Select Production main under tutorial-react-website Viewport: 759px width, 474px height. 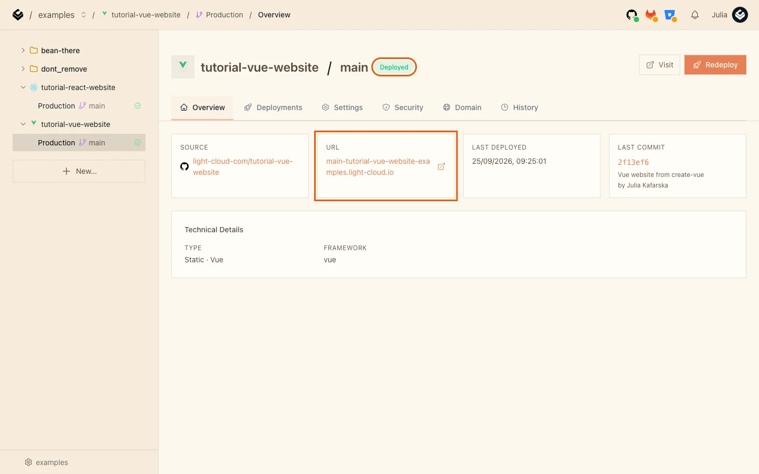click(x=79, y=106)
